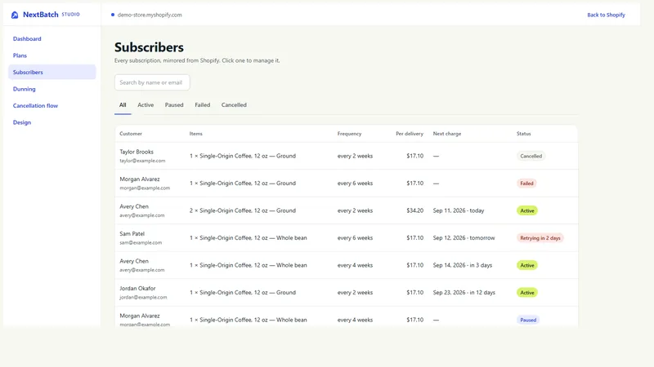Open the Plans section
This screenshot has width=654, height=367.
[20, 55]
